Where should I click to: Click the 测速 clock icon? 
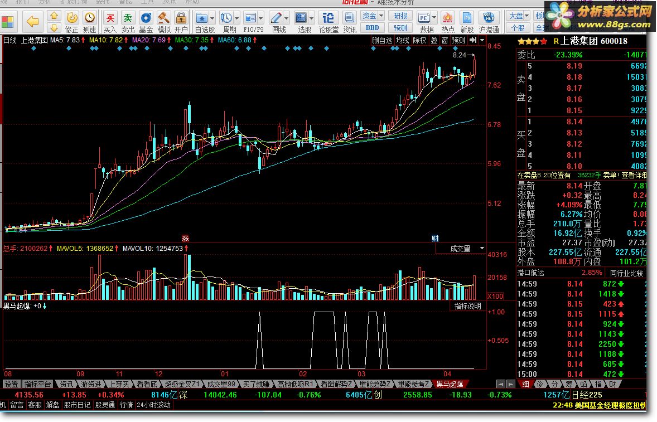click(90, 22)
